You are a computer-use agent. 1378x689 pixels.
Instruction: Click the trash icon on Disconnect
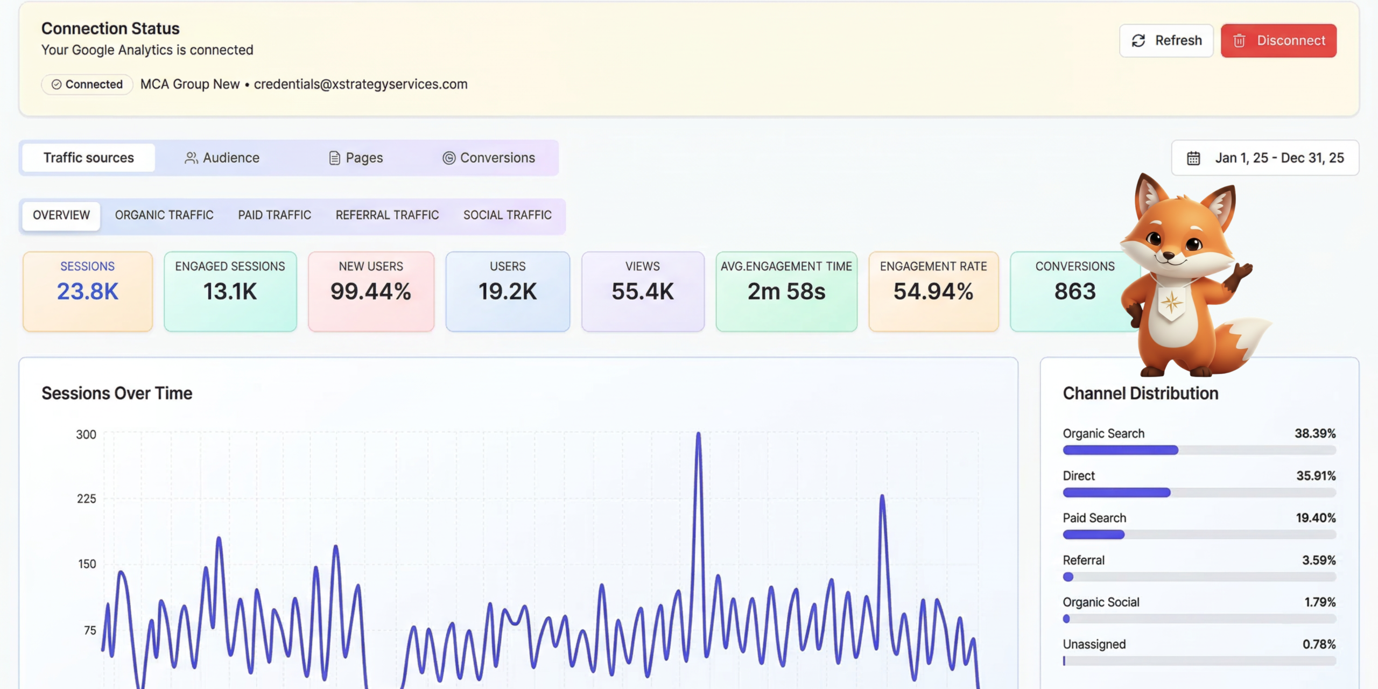click(1239, 40)
